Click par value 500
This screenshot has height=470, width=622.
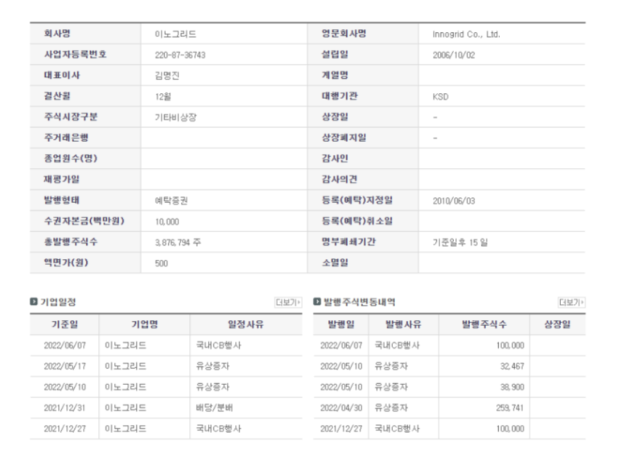[x=161, y=263]
